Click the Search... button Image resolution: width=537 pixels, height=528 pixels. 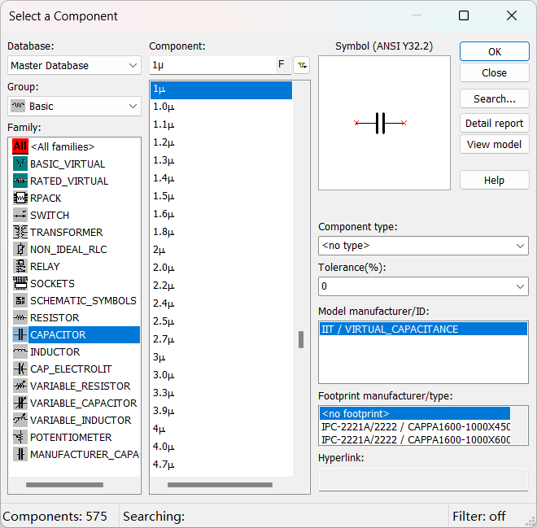[x=495, y=98]
